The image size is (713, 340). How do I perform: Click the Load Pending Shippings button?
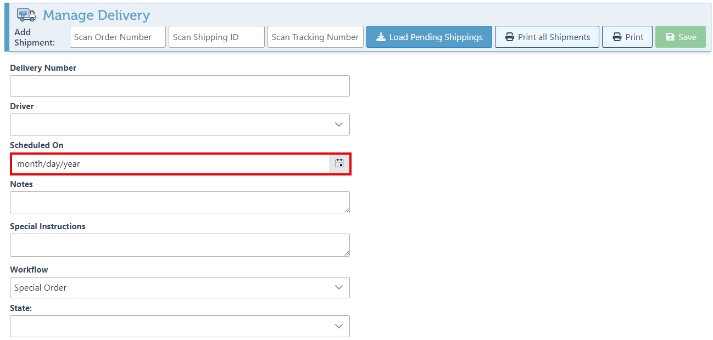click(x=436, y=37)
